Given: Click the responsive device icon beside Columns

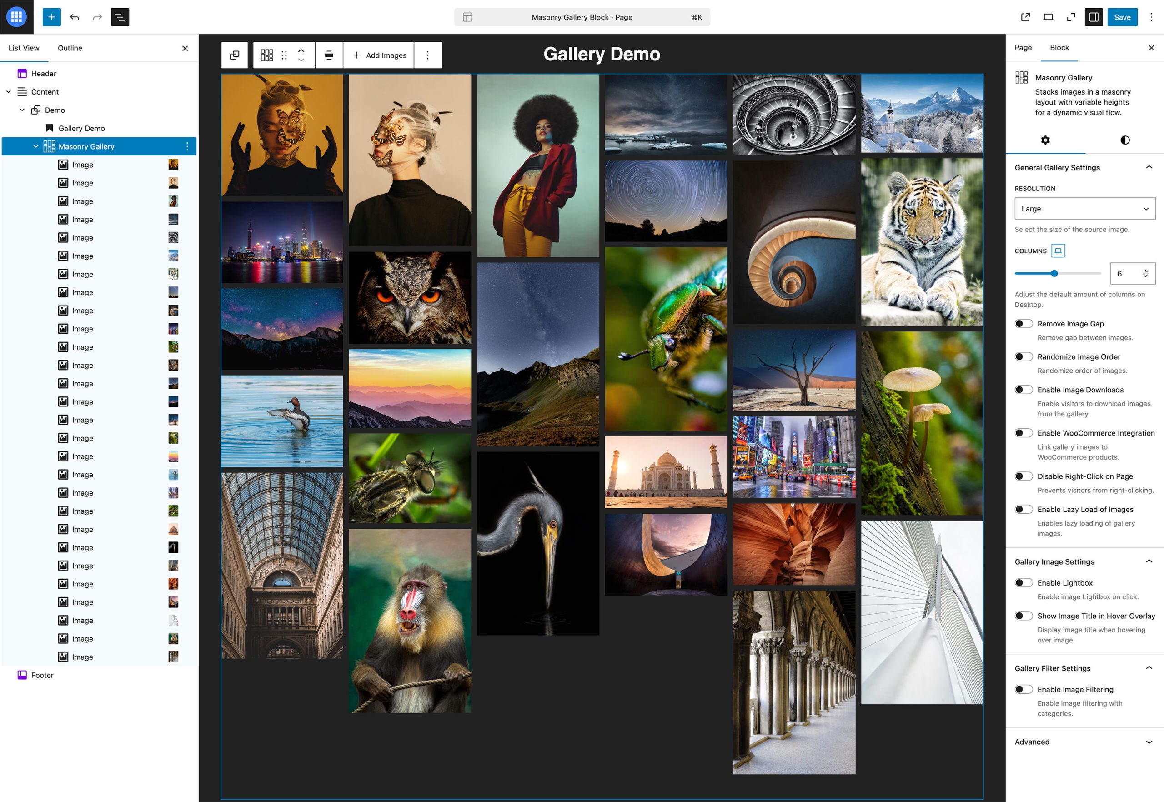Looking at the screenshot, I should pyautogui.click(x=1058, y=250).
